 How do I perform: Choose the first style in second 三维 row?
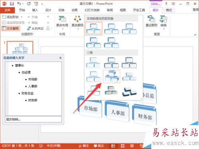pos(94,76)
